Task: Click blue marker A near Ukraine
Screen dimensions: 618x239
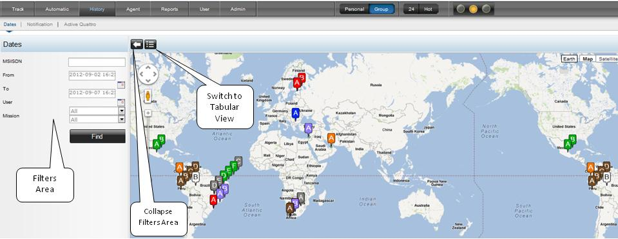Action: pos(295,113)
